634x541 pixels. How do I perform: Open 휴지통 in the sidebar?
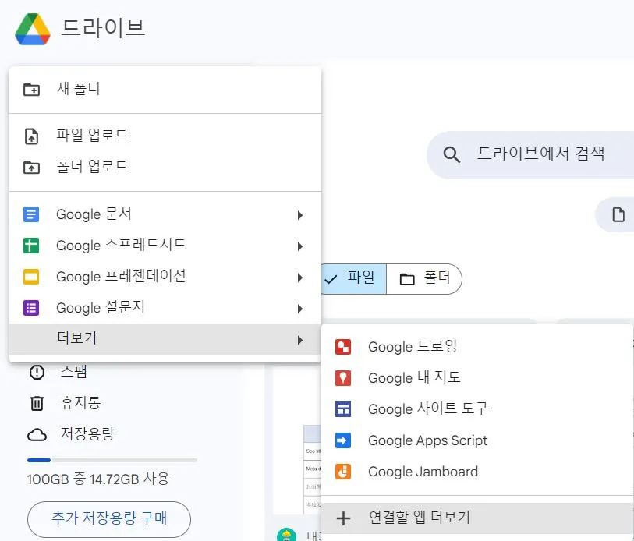pyautogui.click(x=80, y=403)
